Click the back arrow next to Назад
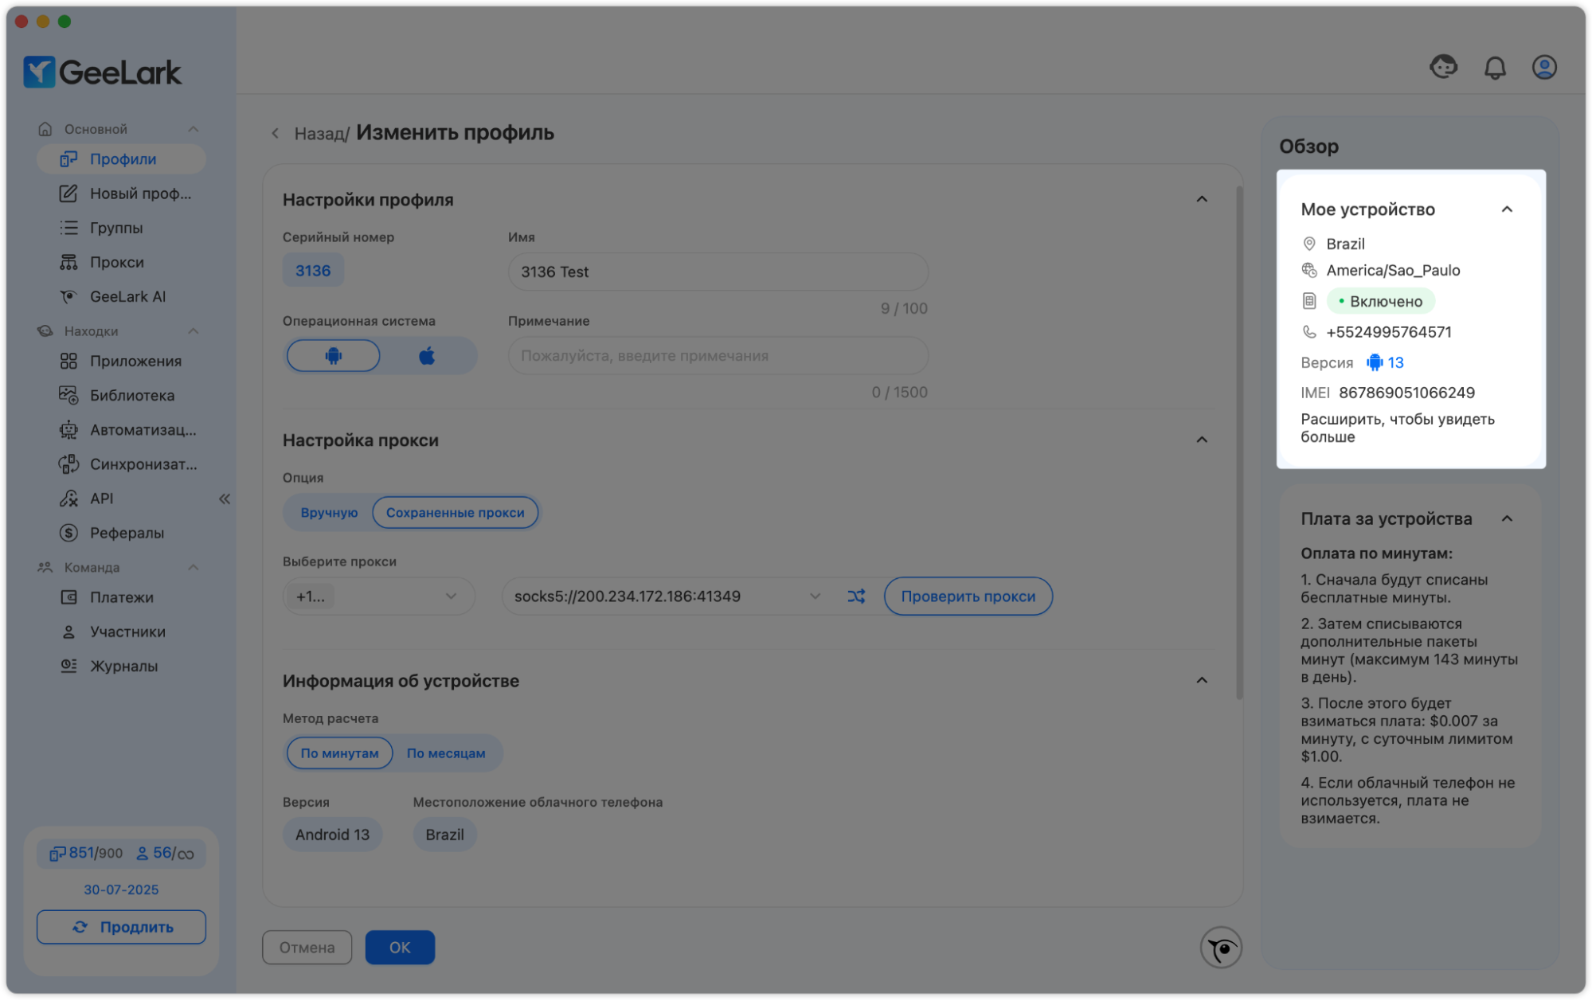The height and width of the screenshot is (1001, 1592). coord(275,133)
